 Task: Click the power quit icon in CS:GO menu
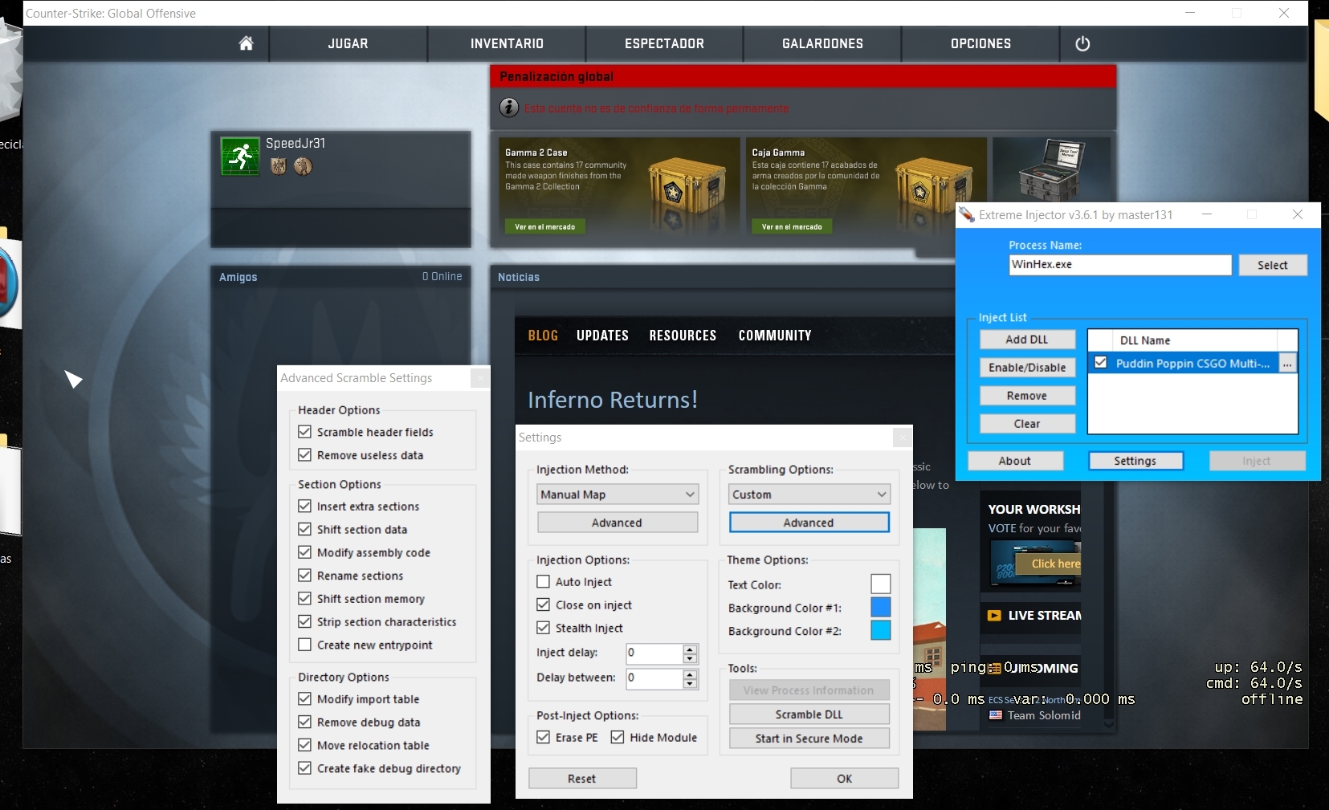1082,43
